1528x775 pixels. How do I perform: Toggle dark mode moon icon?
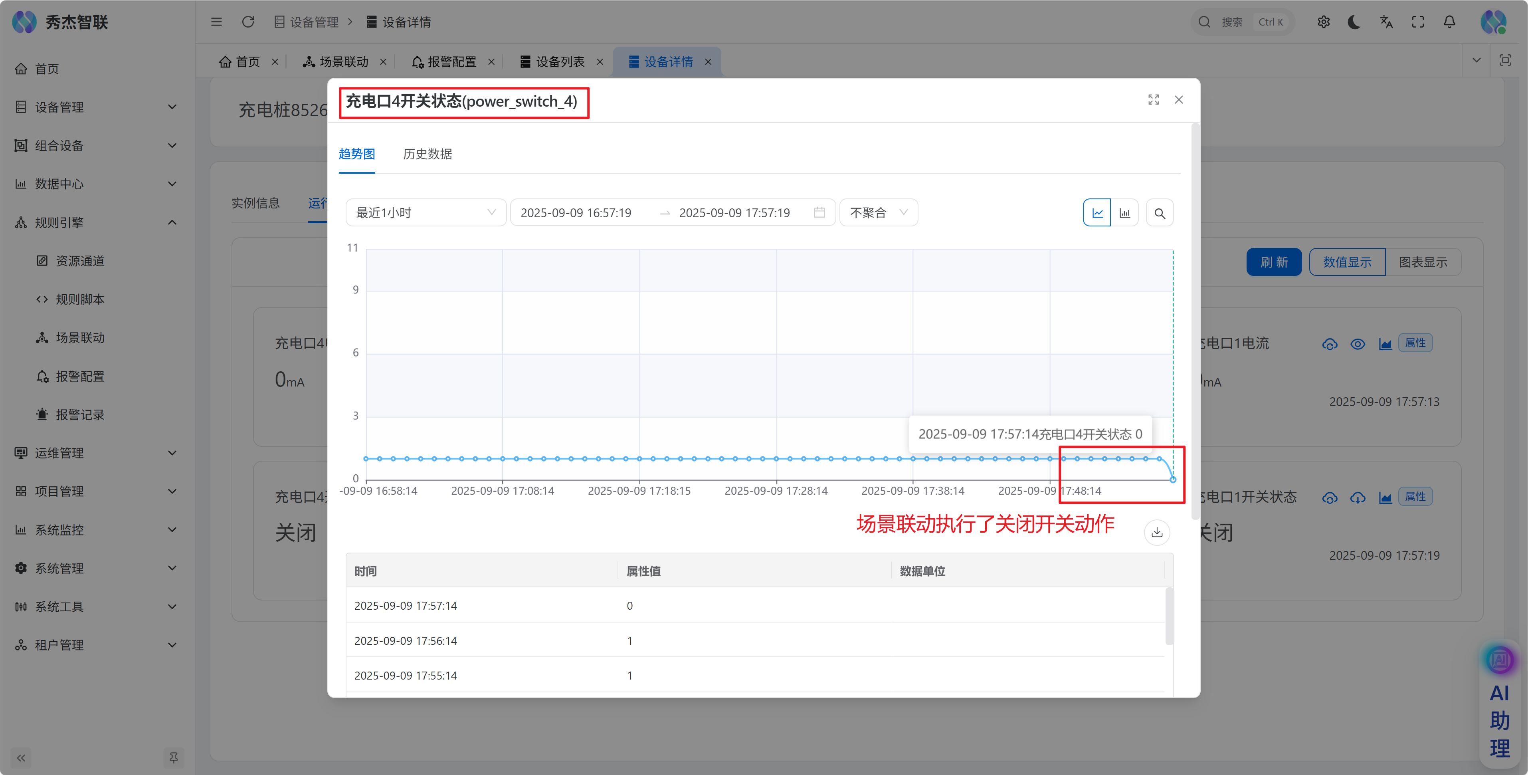(1354, 22)
